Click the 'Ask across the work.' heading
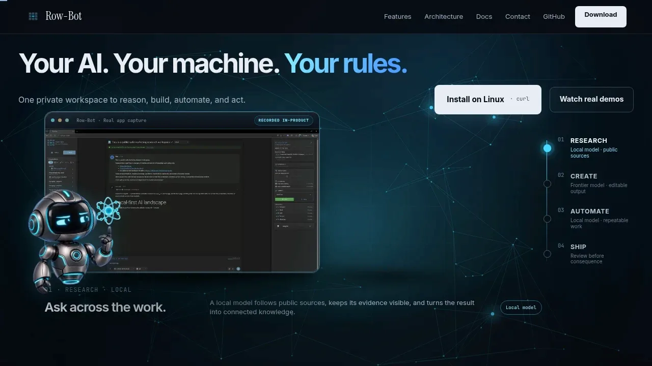 coord(105,307)
